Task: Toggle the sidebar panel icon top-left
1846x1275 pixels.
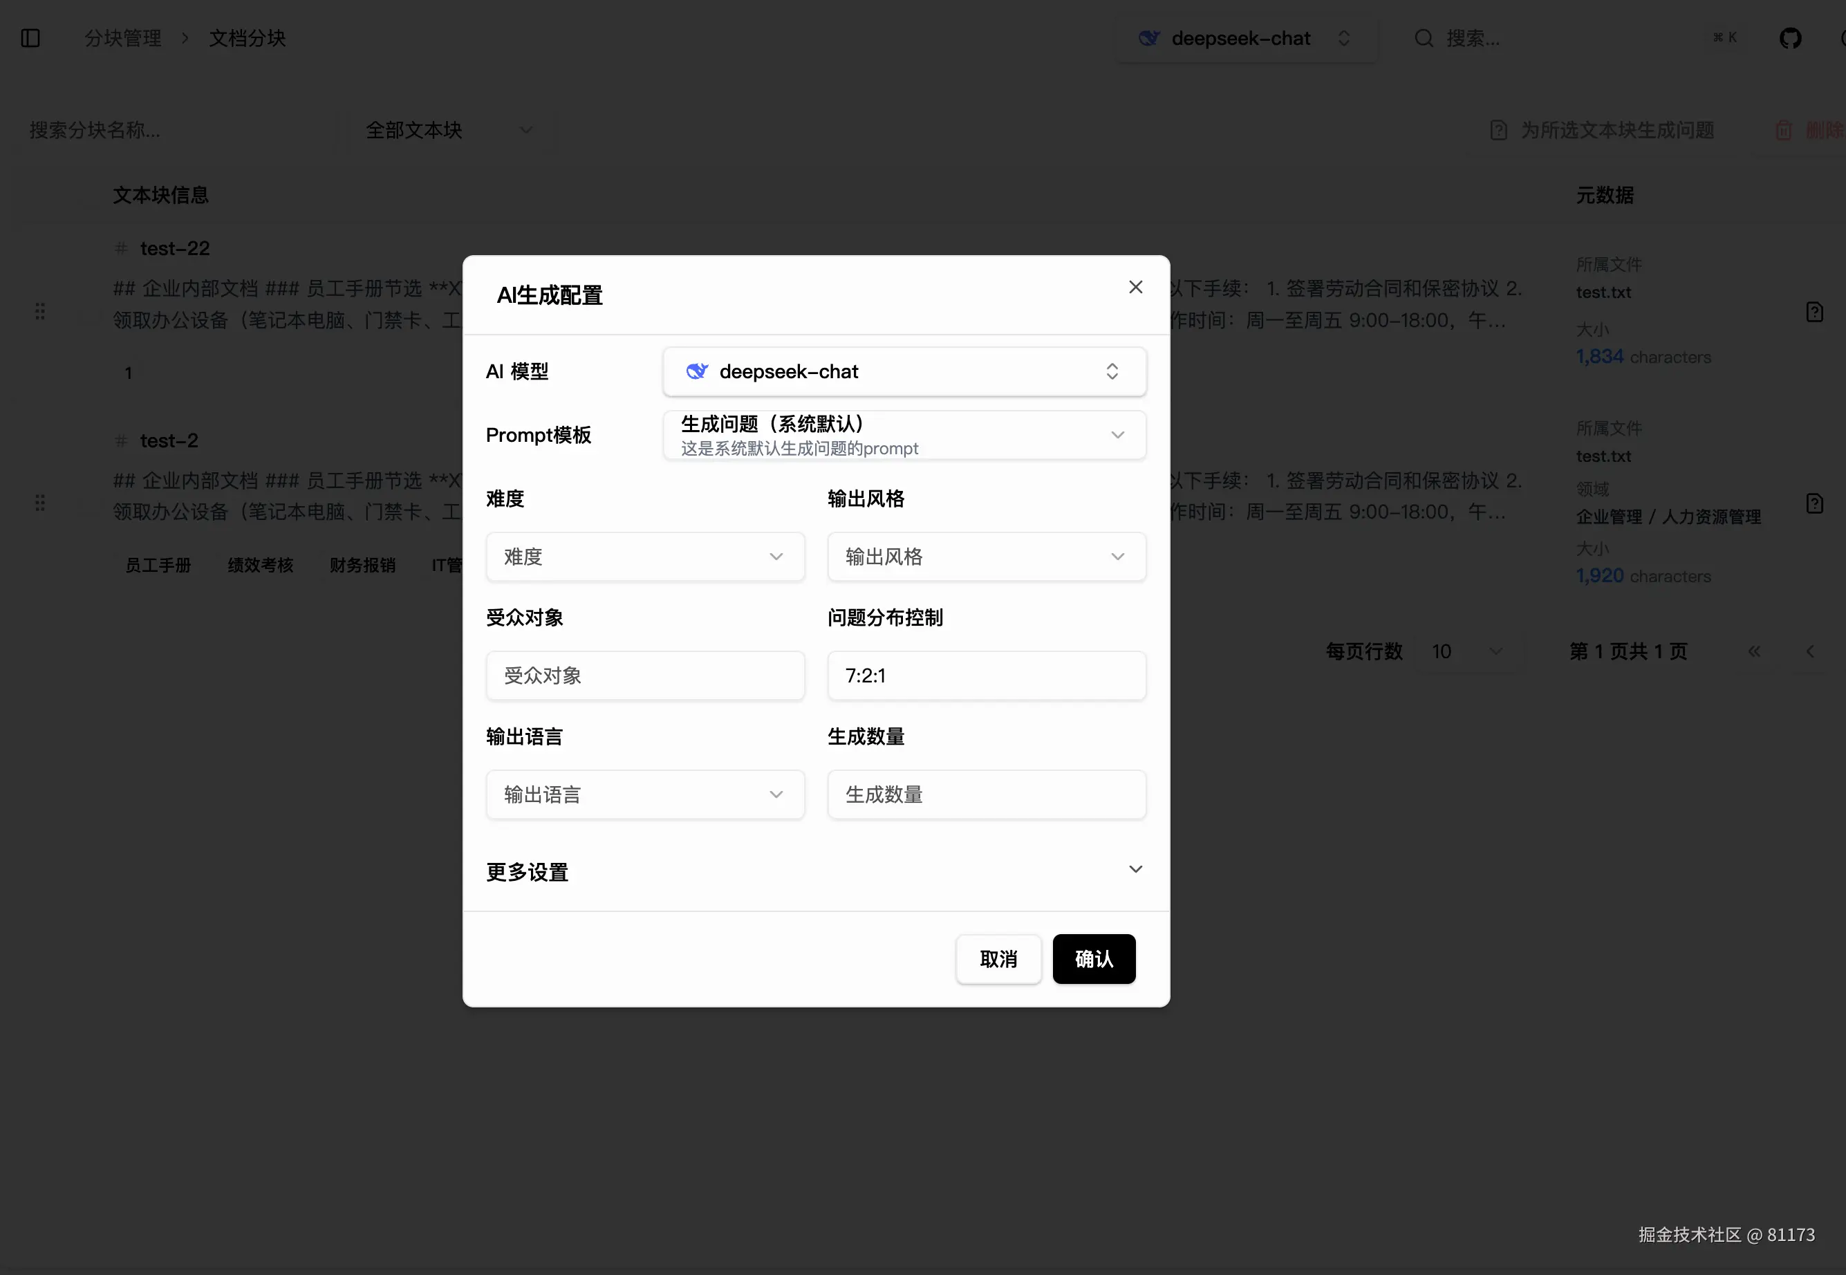Action: point(30,37)
